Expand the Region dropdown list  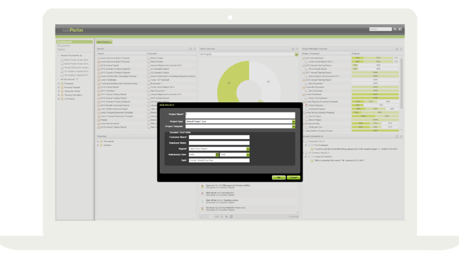(248, 149)
